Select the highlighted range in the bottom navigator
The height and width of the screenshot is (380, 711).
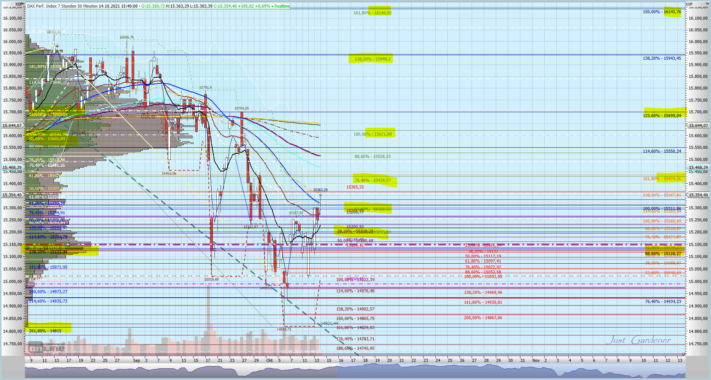click(x=512, y=371)
